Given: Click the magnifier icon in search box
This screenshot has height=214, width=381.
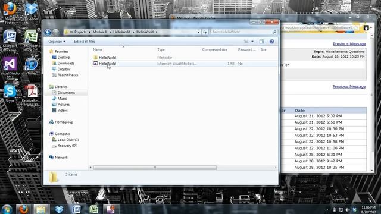Looking at the screenshot, I should click(x=274, y=32).
